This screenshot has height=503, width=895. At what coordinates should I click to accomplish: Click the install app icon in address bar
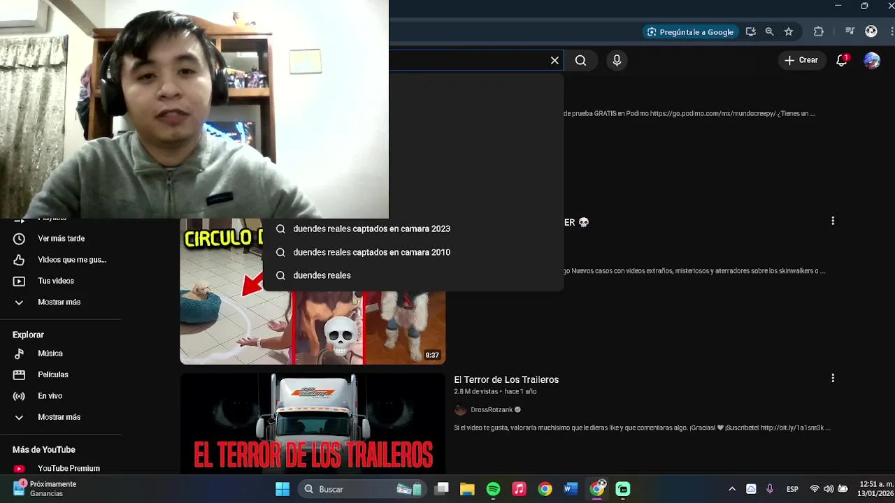(x=751, y=31)
